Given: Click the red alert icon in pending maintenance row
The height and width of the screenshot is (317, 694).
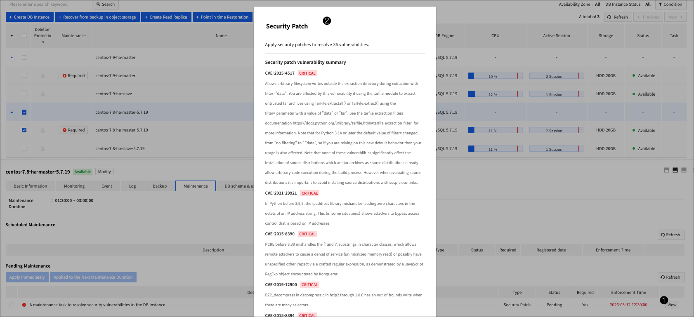Looking at the screenshot, I should point(24,305).
